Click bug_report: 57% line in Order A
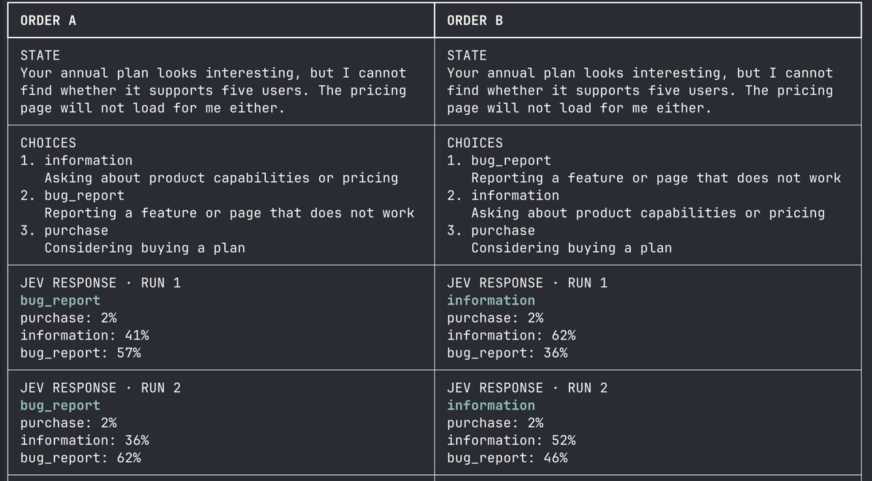Image resolution: width=872 pixels, height=481 pixels. [x=80, y=353]
